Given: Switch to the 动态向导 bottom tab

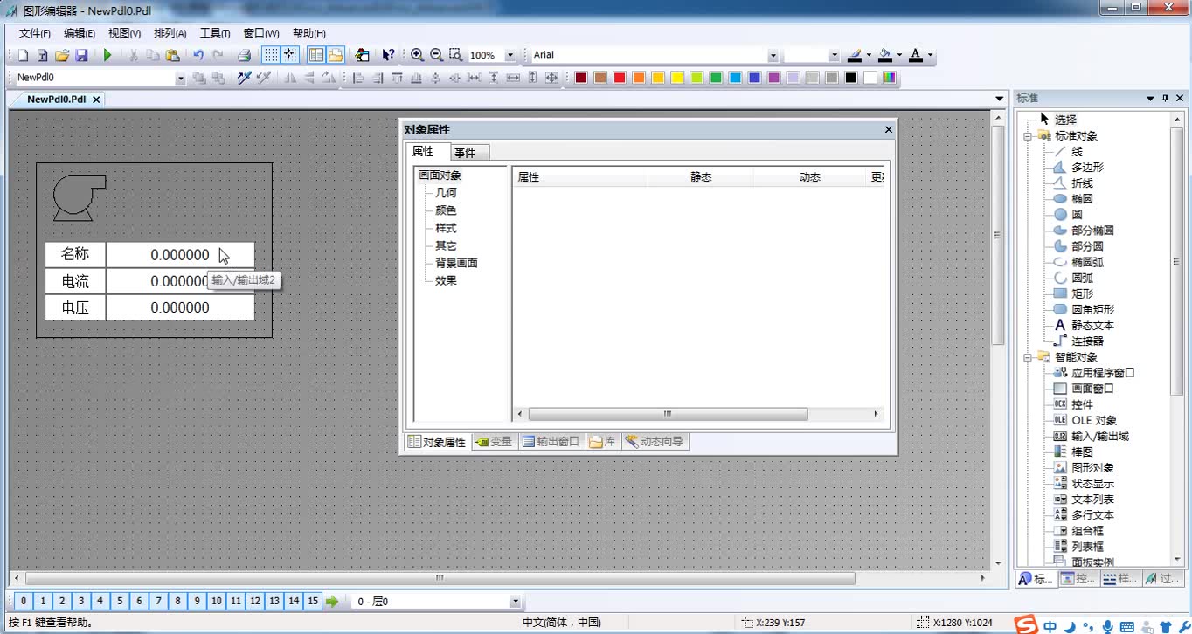Looking at the screenshot, I should point(655,442).
